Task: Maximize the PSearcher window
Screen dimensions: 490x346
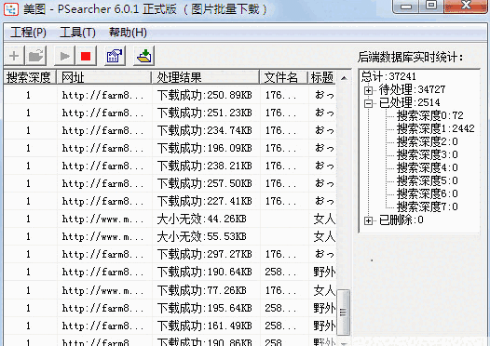Action: coord(431,6)
